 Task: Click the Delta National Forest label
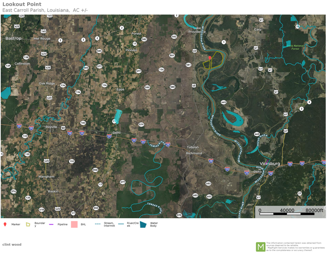(295, 47)
